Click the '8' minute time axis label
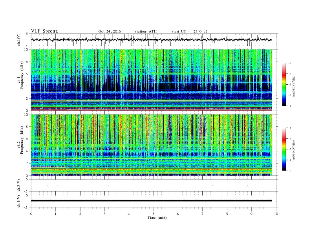 (227, 214)
